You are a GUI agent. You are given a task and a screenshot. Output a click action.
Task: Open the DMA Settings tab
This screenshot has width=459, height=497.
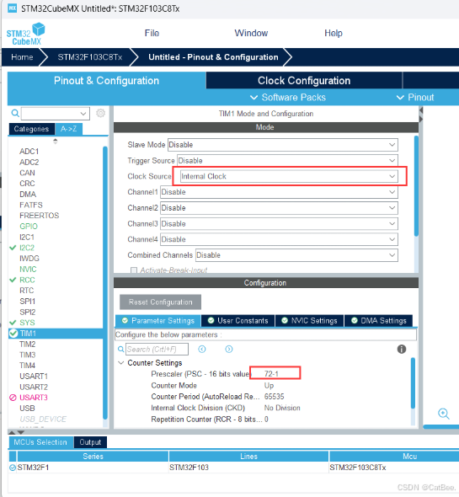coord(378,321)
